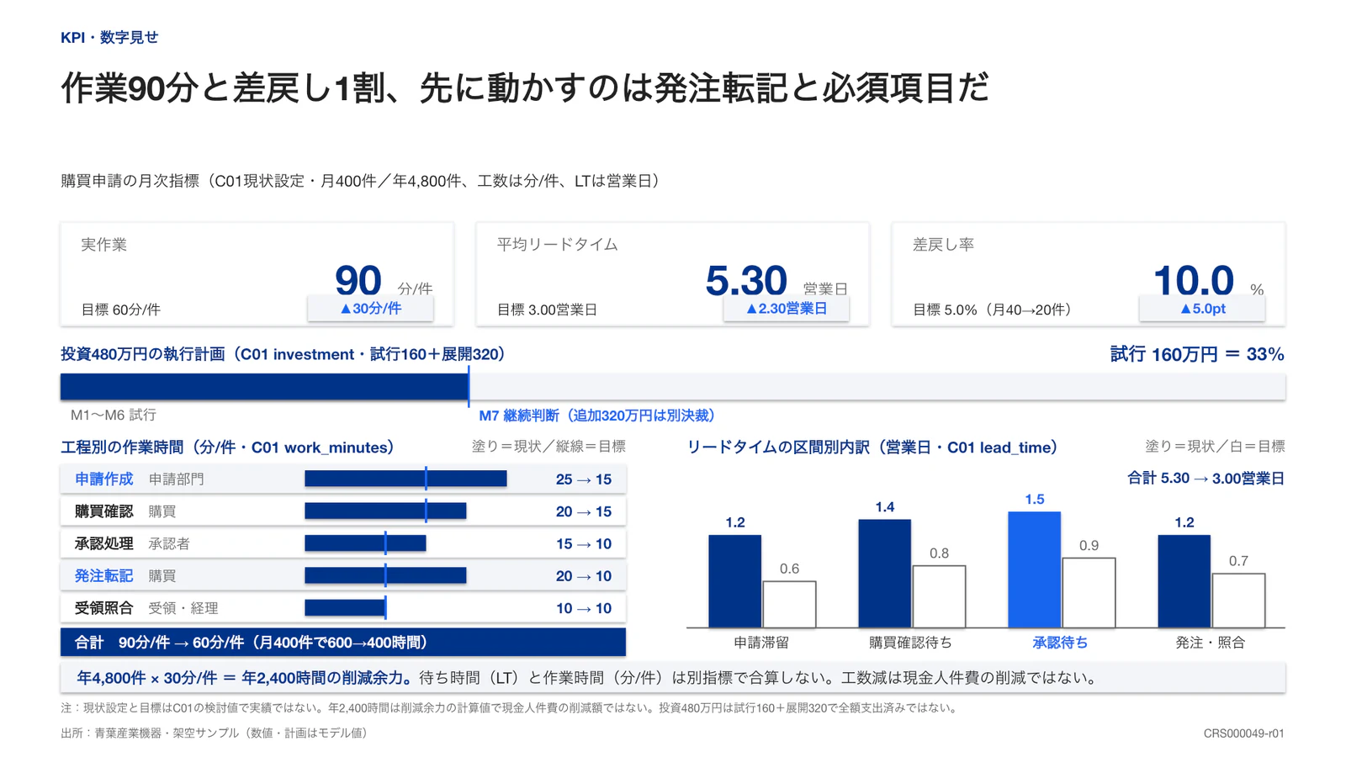Image resolution: width=1346 pixels, height=757 pixels.
Task: Click the 申請滞留 axis label
Action: [761, 643]
